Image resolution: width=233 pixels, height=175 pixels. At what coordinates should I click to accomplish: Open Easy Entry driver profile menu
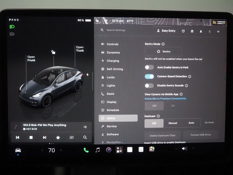166,31
